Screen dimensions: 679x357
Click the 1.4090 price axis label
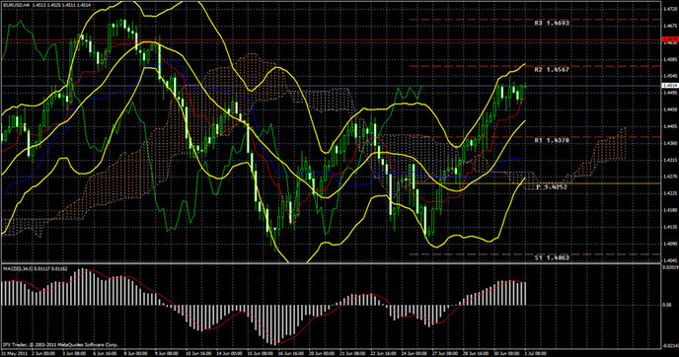668,244
